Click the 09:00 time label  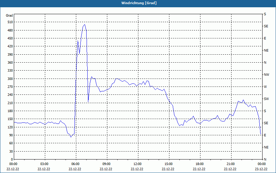click(x=107, y=164)
